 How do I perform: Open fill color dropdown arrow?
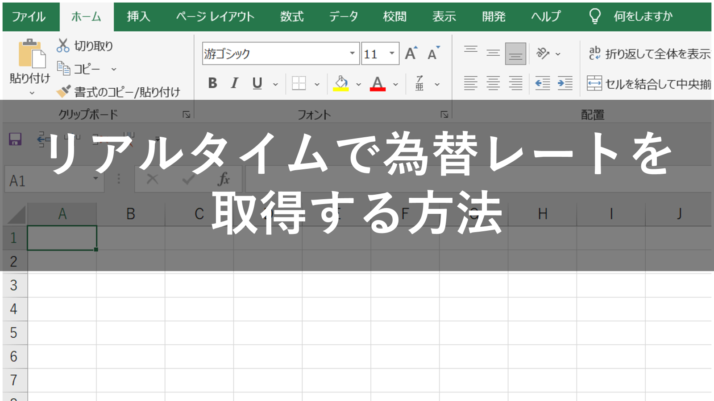coord(358,84)
